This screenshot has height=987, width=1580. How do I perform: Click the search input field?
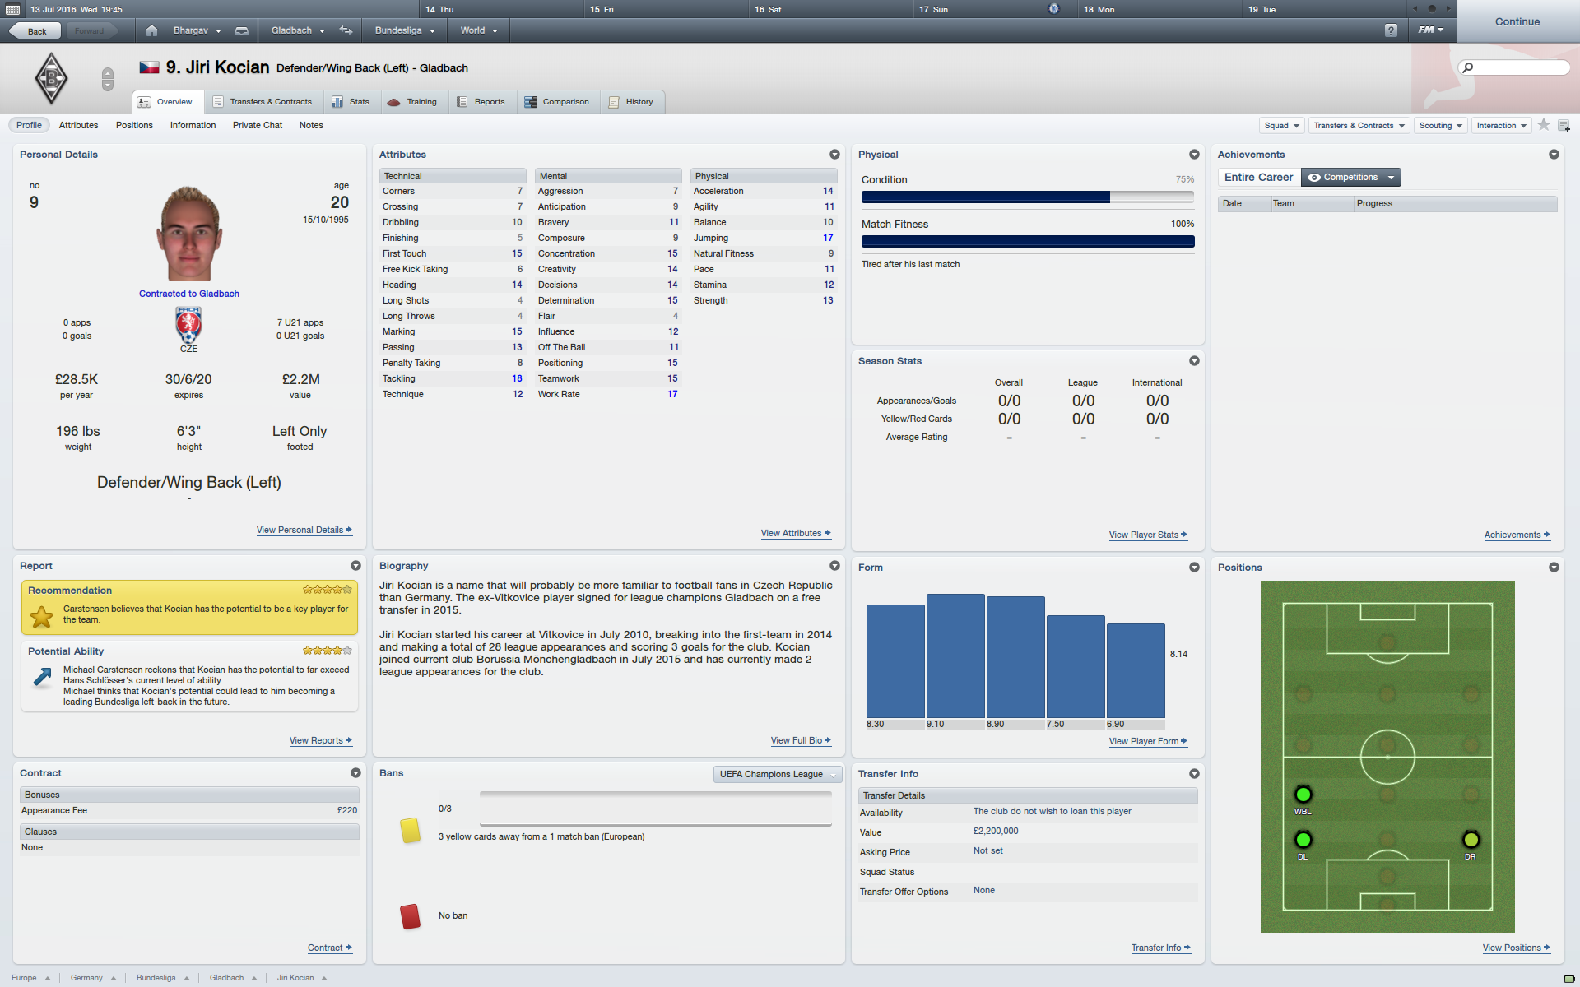tap(1514, 67)
